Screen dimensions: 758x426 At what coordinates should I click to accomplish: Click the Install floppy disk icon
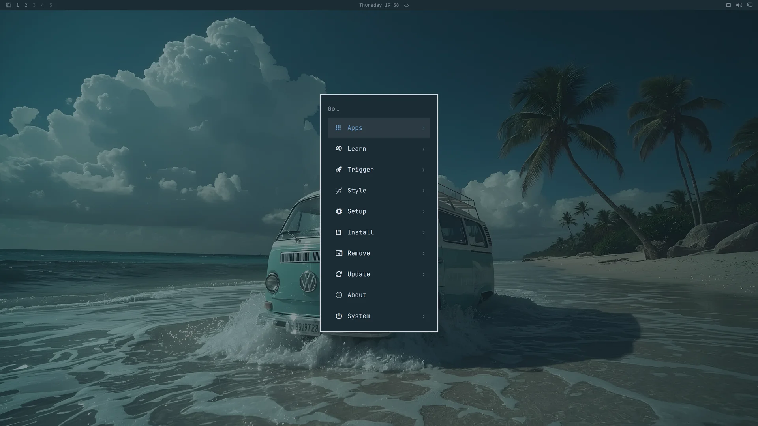point(338,232)
